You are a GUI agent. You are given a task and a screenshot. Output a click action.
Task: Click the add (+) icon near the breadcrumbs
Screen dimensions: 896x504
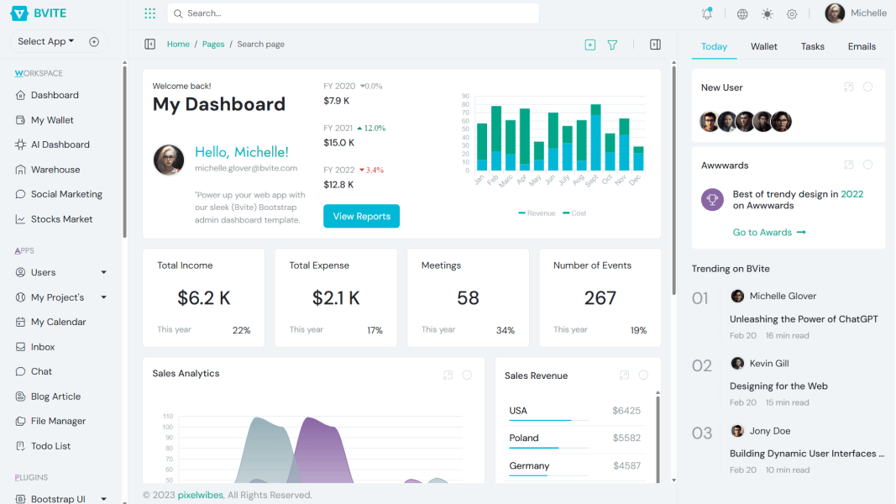pyautogui.click(x=589, y=44)
